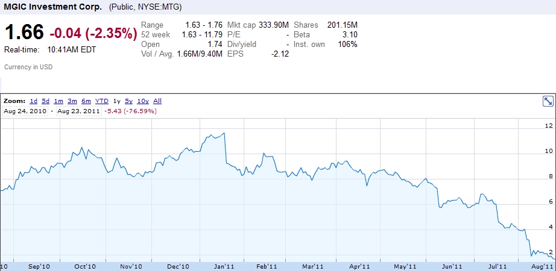556x271 pixels.
Task: Set chart zoom to YTD
Action: click(102, 101)
